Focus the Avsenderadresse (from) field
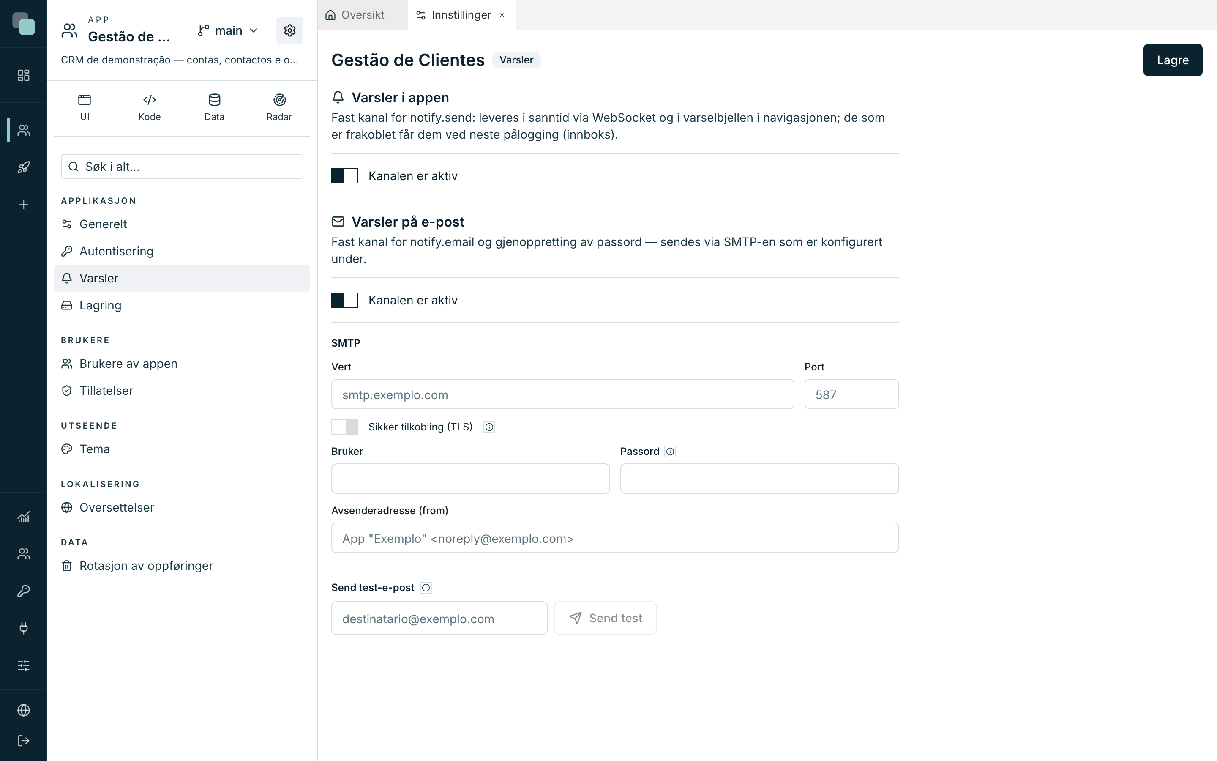Viewport: 1217px width, 761px height. coord(615,538)
